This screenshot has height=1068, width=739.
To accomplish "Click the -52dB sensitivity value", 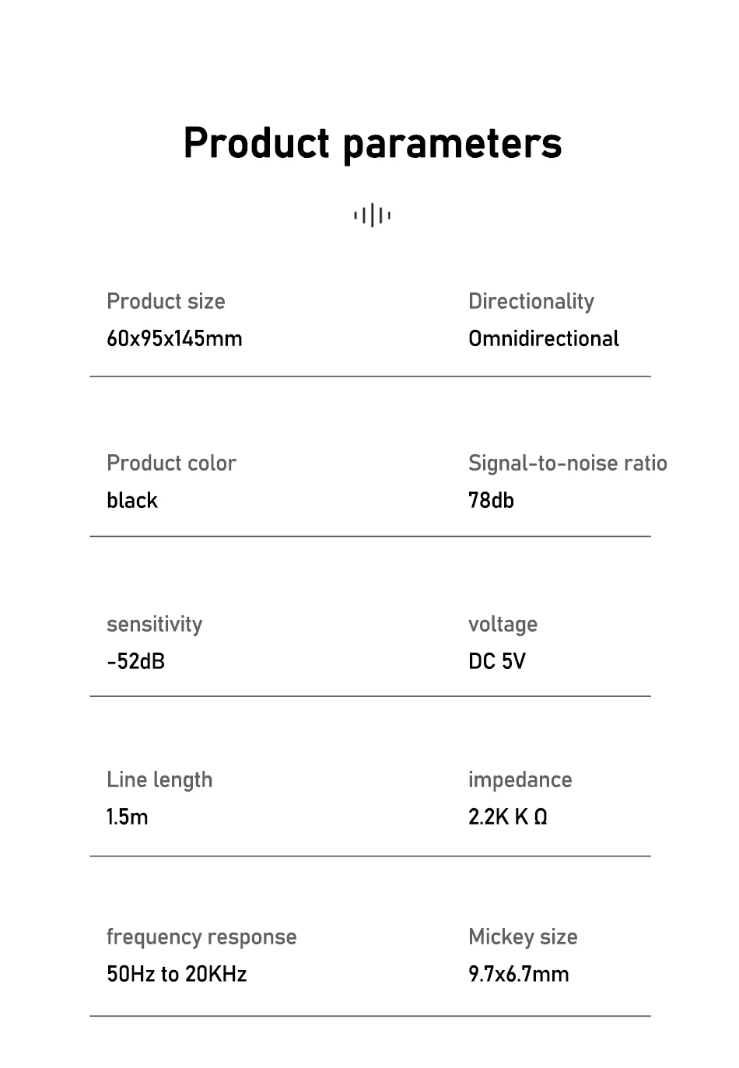I will click(x=135, y=661).
